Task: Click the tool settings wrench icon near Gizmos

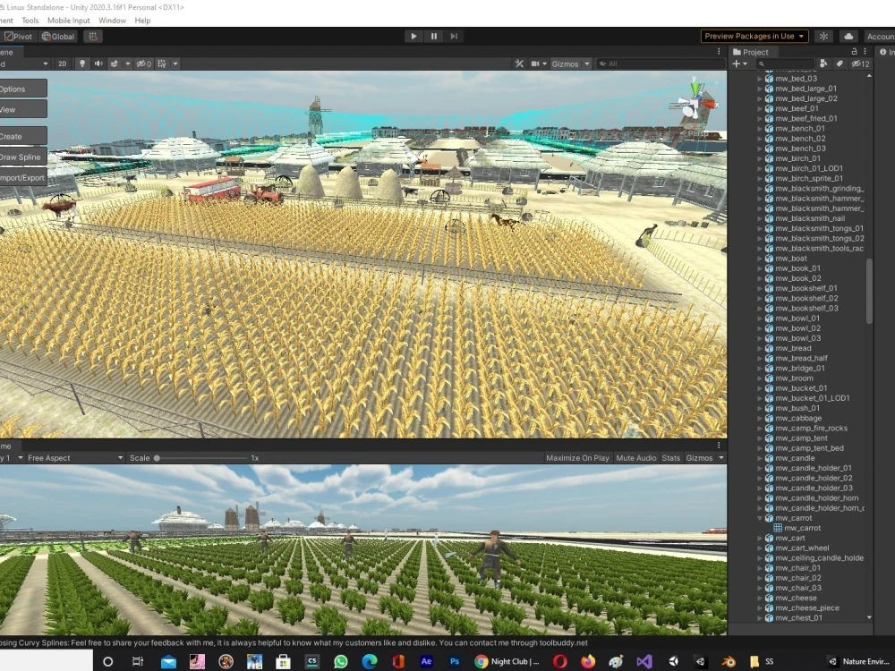Action: click(x=520, y=64)
